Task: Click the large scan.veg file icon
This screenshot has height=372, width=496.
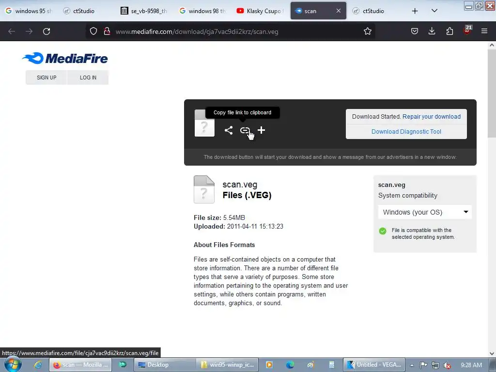Action: 204,189
